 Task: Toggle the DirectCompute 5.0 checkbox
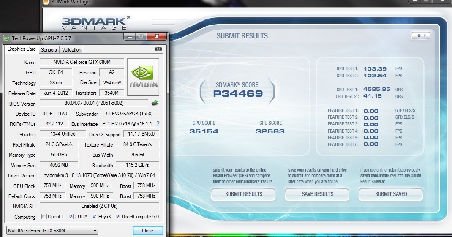click(x=117, y=217)
